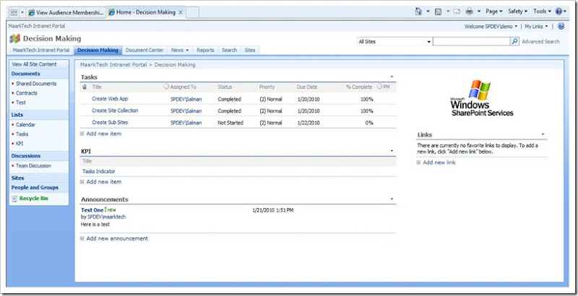Open the Reports navigation tab
The image size is (578, 296).
[205, 51]
